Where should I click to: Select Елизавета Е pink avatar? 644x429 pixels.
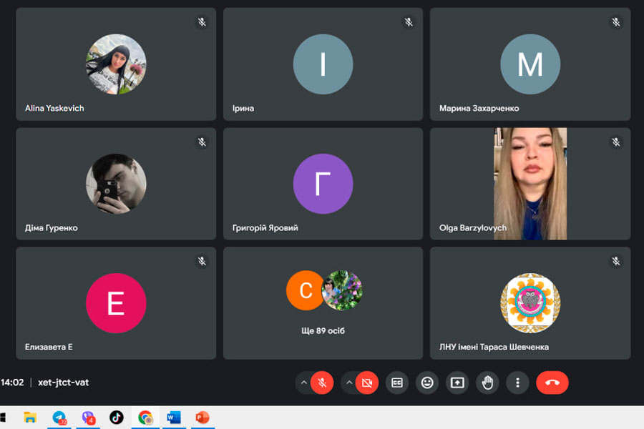click(x=116, y=303)
